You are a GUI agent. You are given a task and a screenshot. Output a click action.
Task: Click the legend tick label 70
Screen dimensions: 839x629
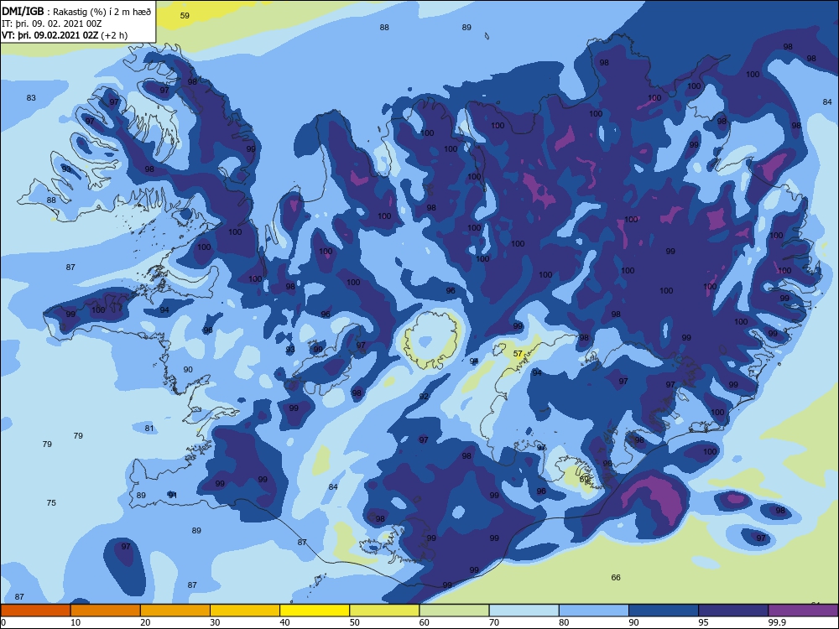[x=494, y=622]
